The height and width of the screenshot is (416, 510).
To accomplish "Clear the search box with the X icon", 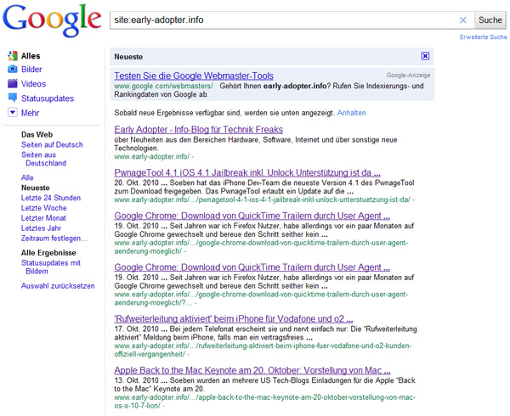I will tap(463, 20).
